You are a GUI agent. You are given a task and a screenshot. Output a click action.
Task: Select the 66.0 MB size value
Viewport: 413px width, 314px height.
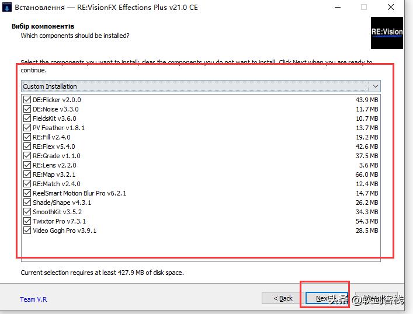pos(367,175)
